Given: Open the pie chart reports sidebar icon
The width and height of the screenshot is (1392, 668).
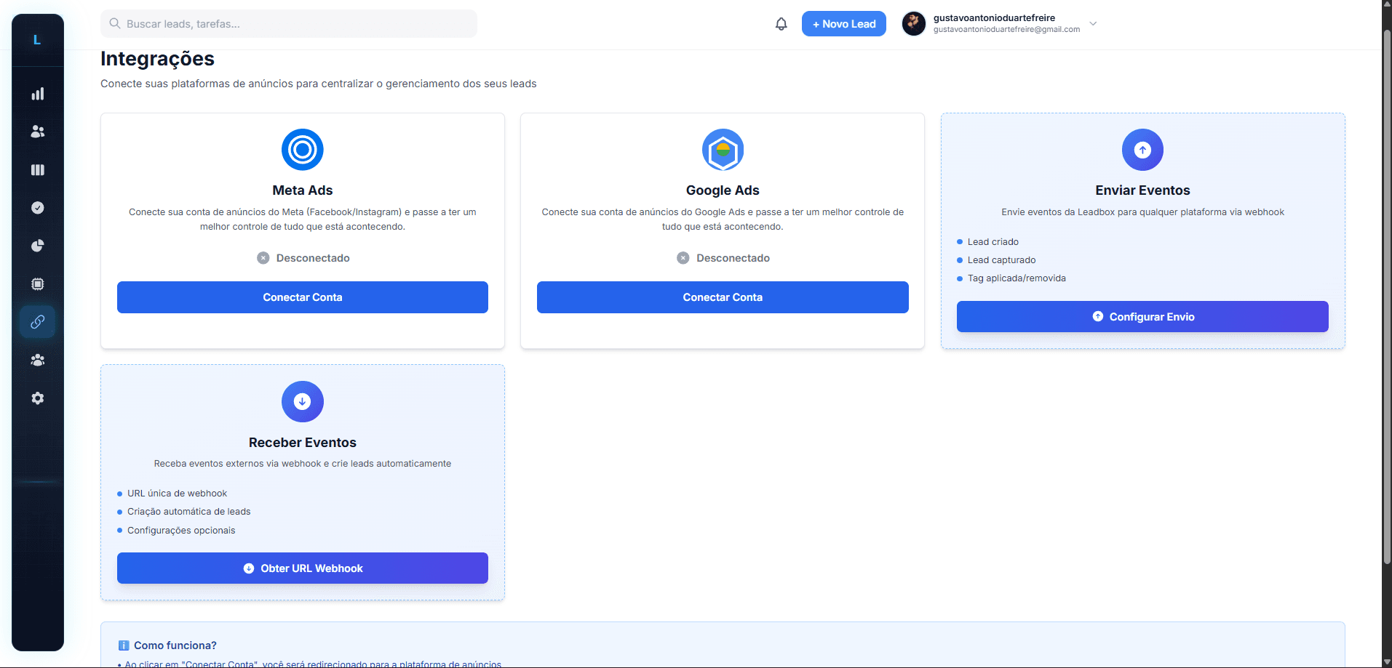Looking at the screenshot, I should [x=38, y=246].
